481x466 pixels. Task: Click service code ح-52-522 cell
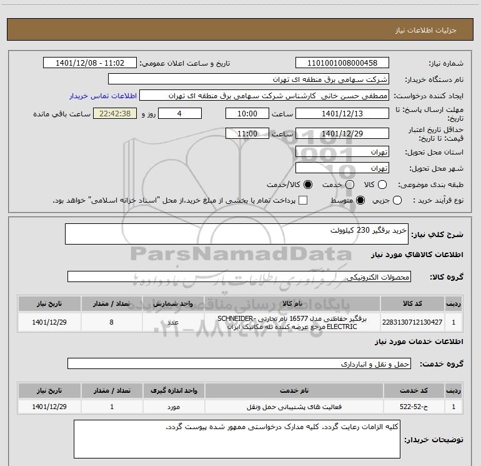pos(414,407)
